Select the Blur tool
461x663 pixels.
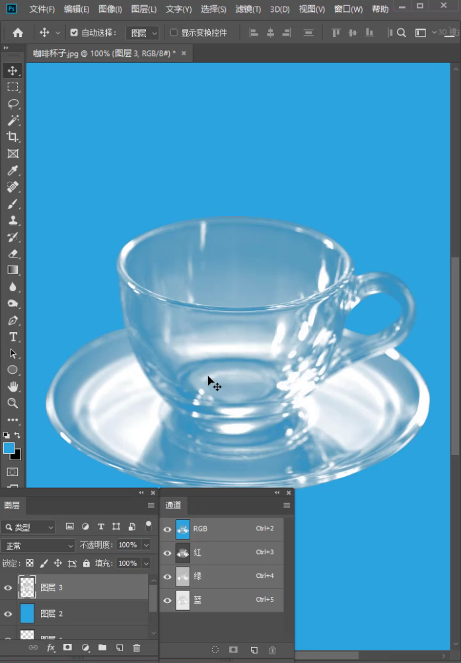point(13,287)
